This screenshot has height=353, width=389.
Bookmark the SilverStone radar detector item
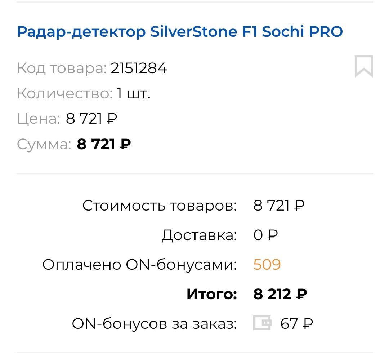364,66
